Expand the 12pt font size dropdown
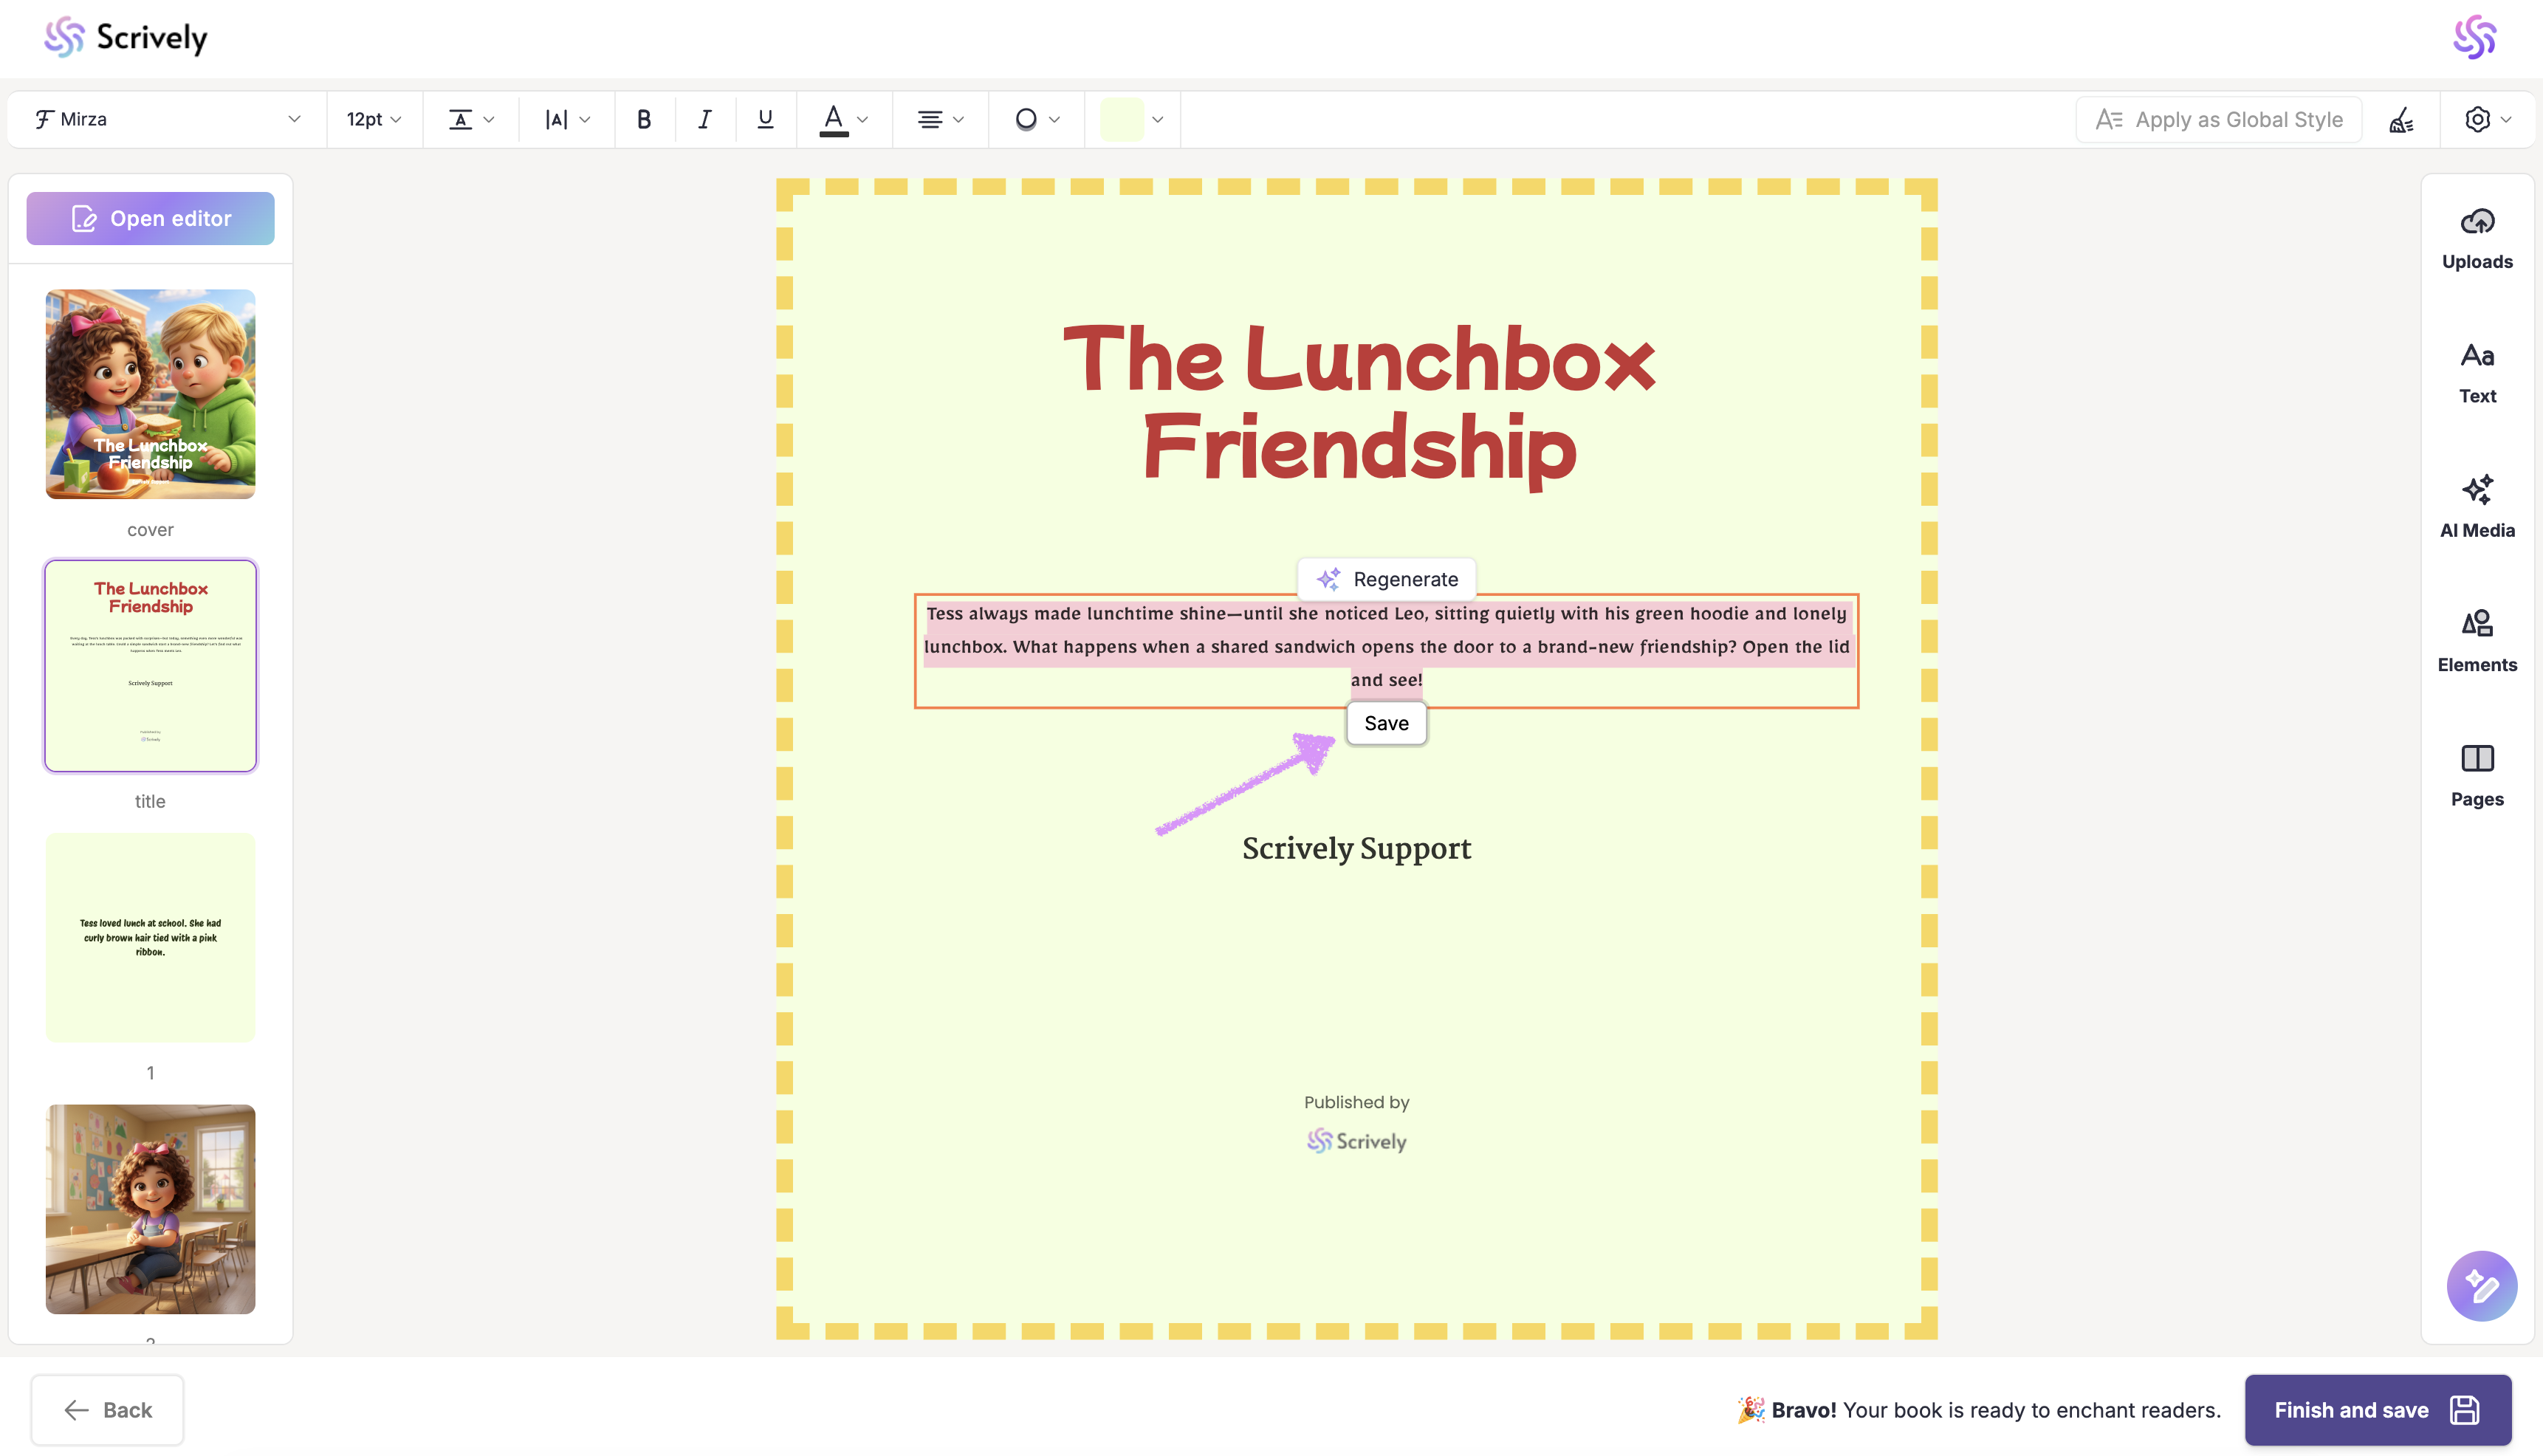This screenshot has height=1456, width=2543. pos(374,119)
